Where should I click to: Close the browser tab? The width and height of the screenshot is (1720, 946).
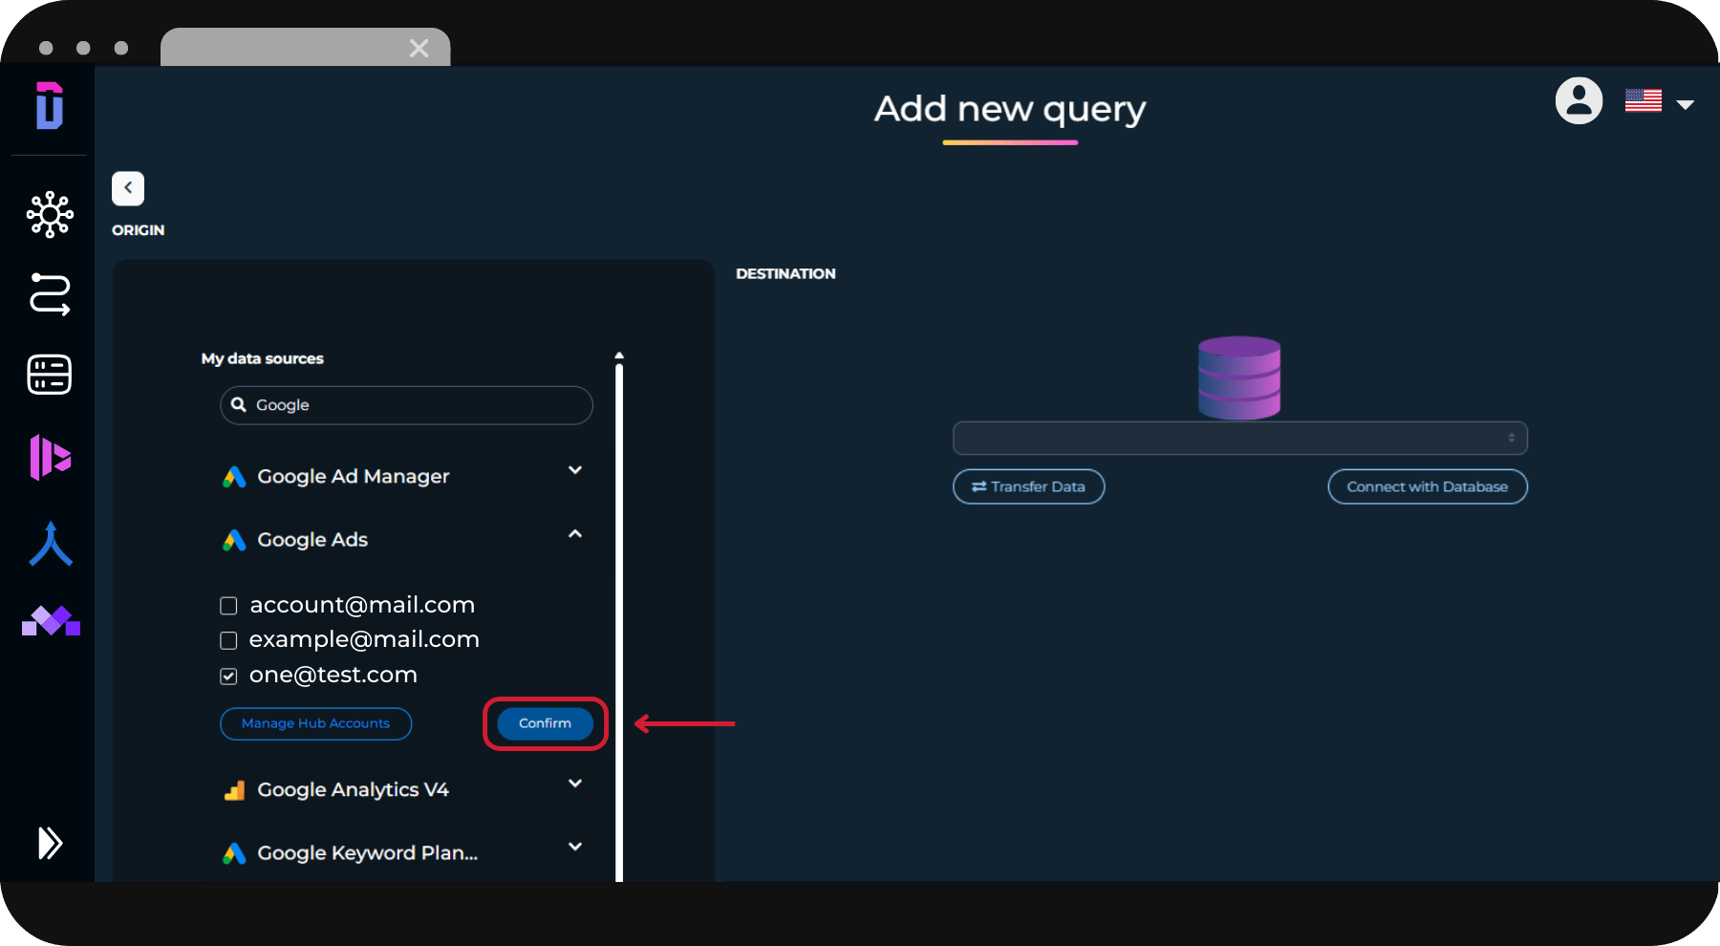point(419,48)
